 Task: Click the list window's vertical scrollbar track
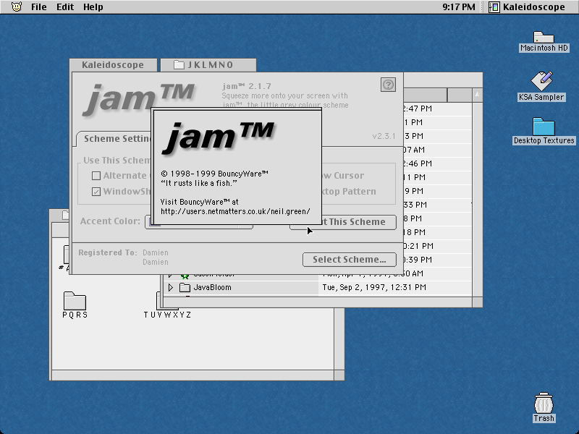click(477, 200)
